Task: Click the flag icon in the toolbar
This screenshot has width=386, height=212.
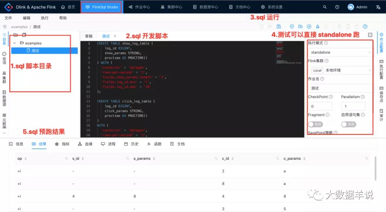Action: coord(300,26)
